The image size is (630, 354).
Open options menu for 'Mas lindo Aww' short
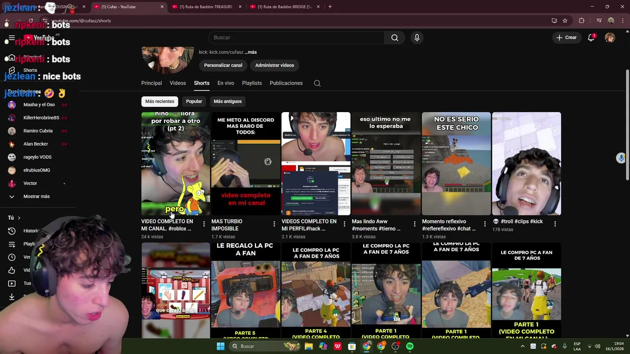pos(414,224)
